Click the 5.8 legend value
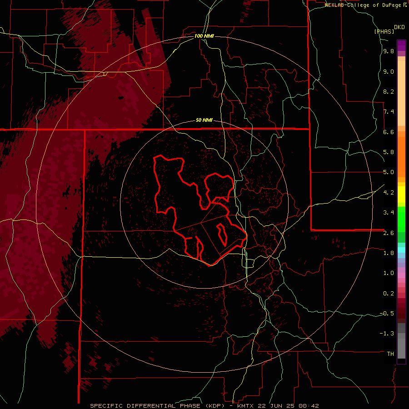 point(389,152)
